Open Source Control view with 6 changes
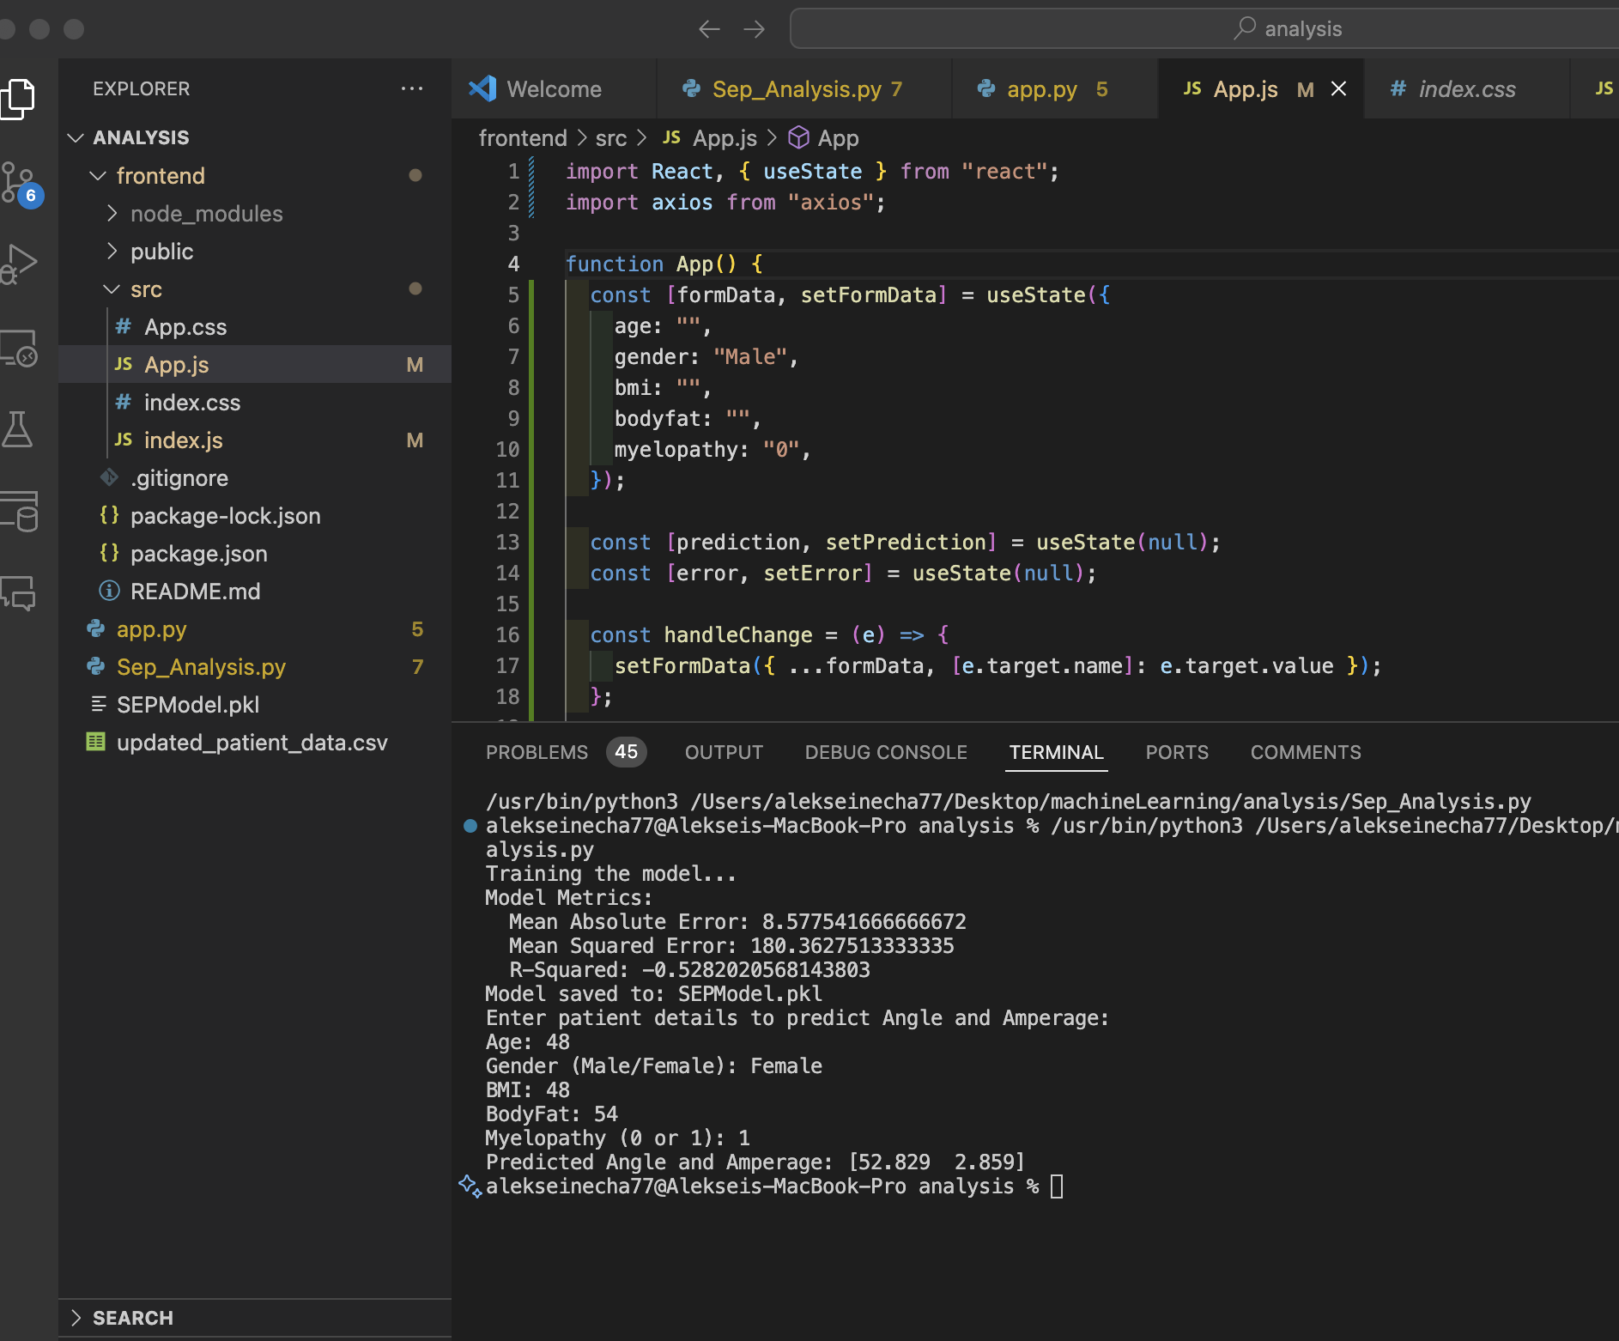 [x=19, y=183]
